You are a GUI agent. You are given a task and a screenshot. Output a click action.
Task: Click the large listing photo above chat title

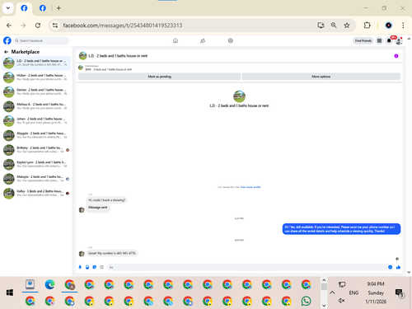[x=239, y=96]
